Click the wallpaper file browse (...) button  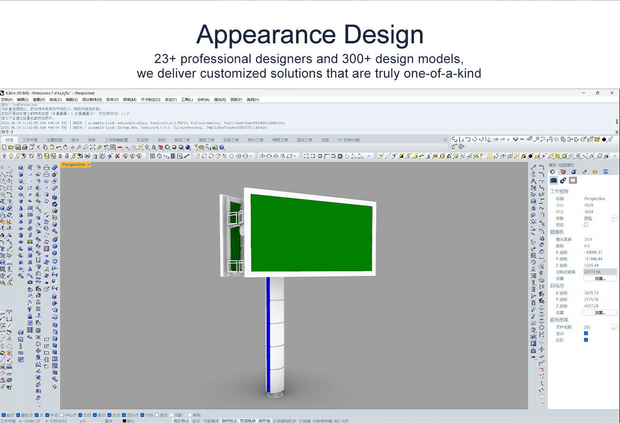[613, 327]
